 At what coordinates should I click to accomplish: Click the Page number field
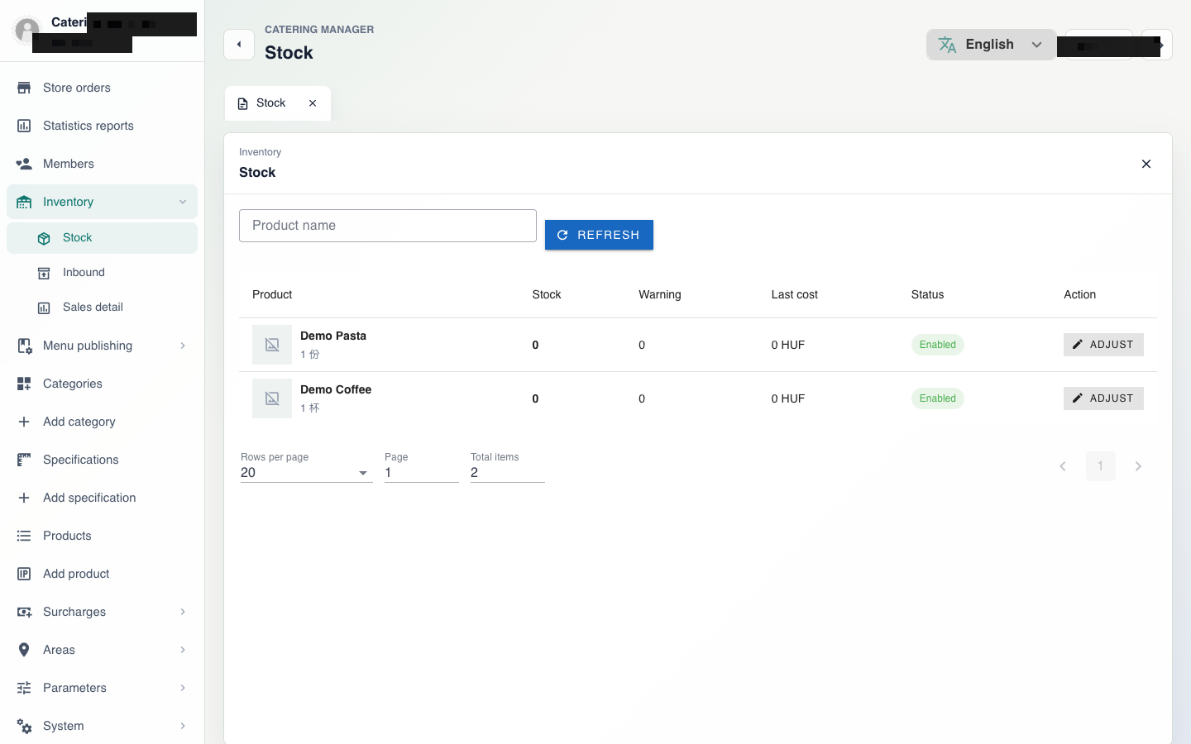pyautogui.click(x=422, y=473)
